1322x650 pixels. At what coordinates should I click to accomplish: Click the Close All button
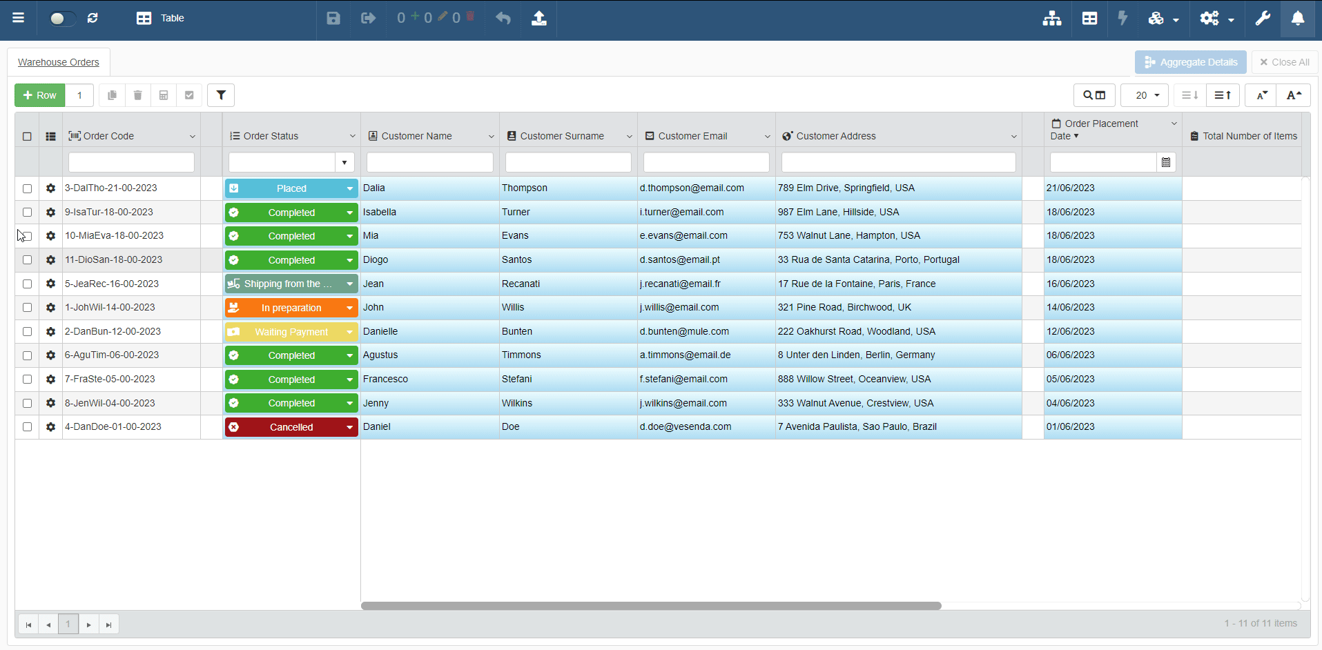(x=1285, y=62)
